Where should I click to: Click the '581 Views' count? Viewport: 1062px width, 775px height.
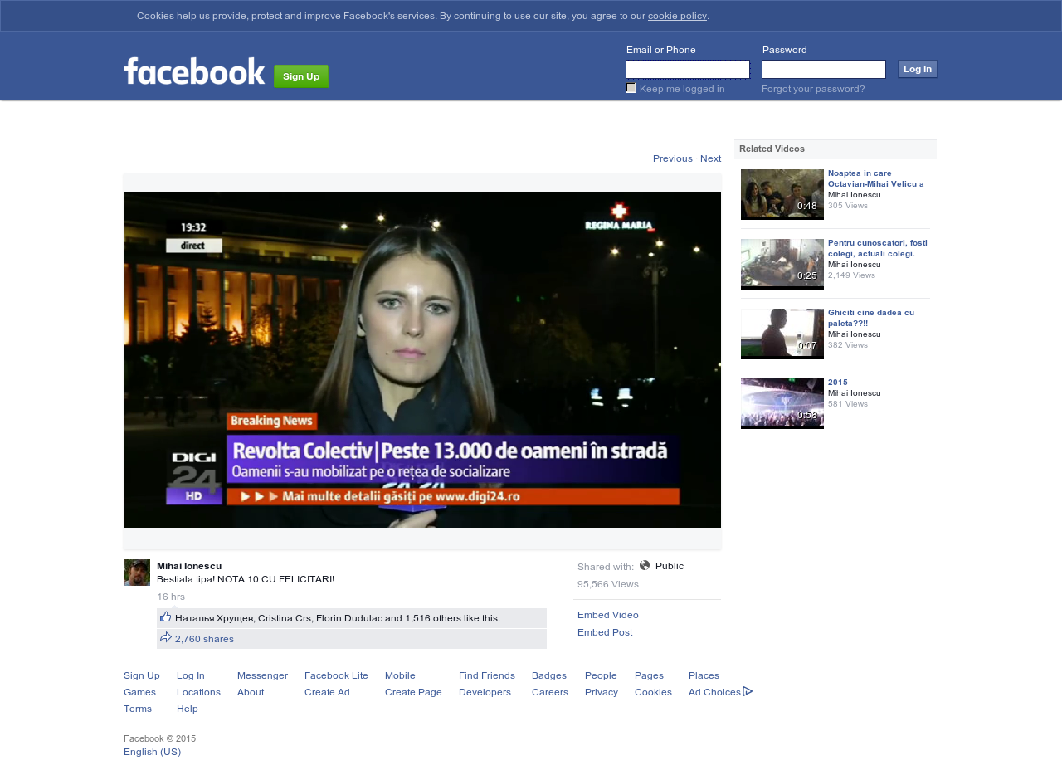pos(848,404)
